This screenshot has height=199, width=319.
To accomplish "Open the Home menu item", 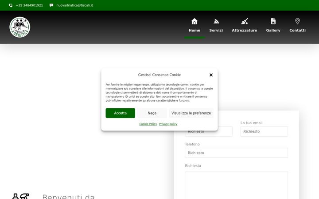I will coord(195,30).
